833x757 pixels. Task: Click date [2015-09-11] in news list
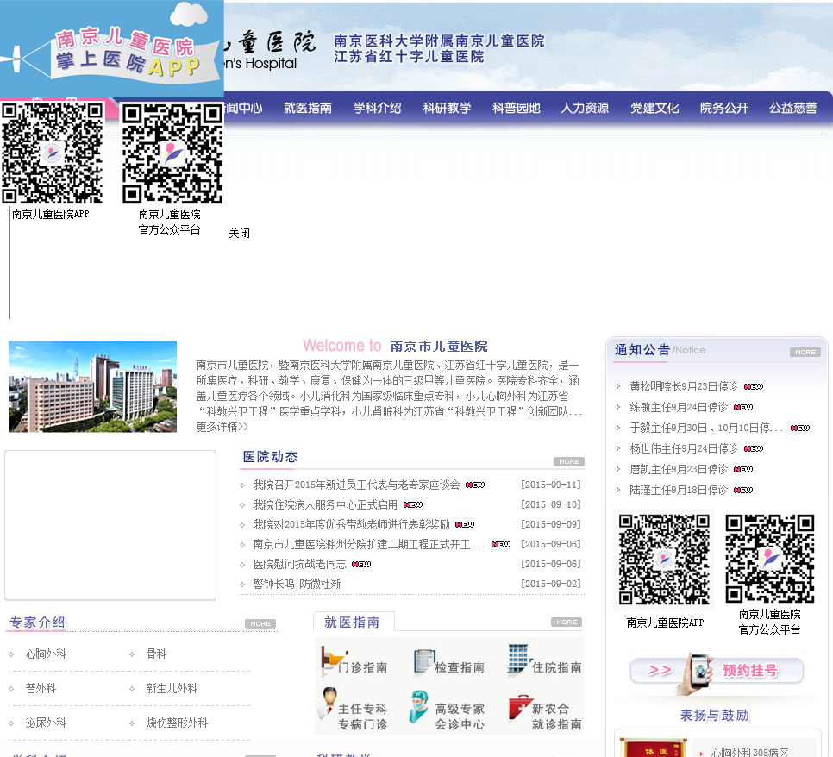[551, 485]
